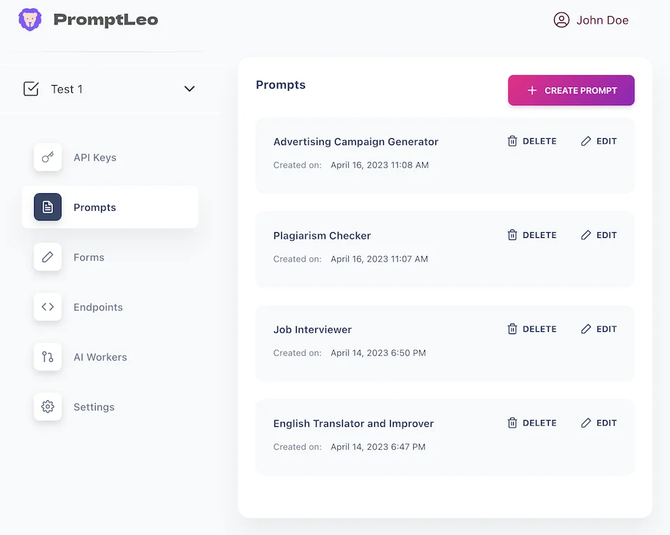This screenshot has height=535, width=670.
Task: Click the Endpoints code brackets icon
Action: (x=47, y=307)
